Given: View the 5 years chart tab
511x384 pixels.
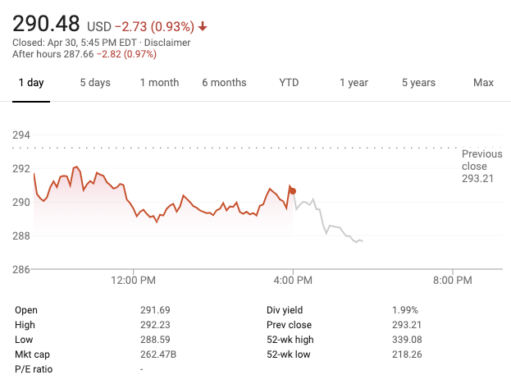Looking at the screenshot, I should (x=418, y=83).
